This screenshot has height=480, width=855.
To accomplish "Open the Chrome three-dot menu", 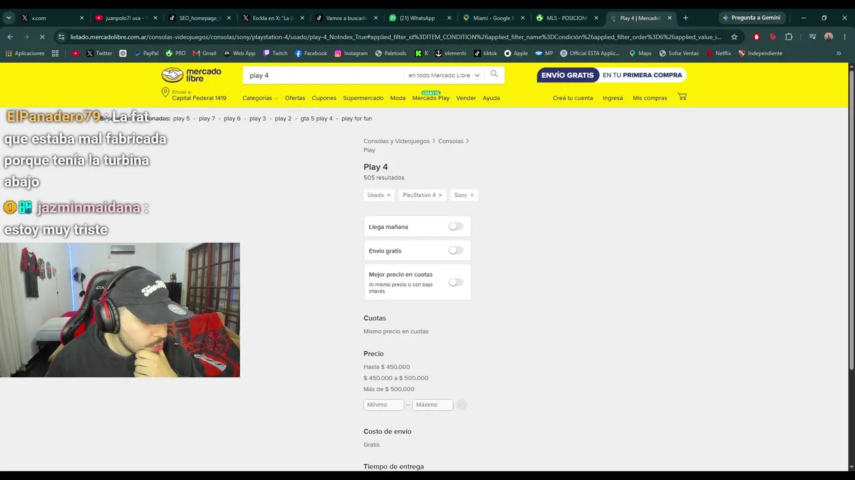I will click(845, 37).
